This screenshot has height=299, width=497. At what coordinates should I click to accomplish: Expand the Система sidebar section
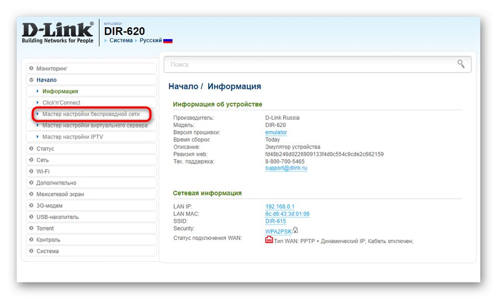tap(91, 251)
